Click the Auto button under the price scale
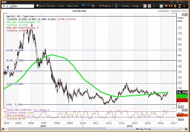The height and width of the screenshot is (132, 190). pyautogui.click(x=181, y=107)
